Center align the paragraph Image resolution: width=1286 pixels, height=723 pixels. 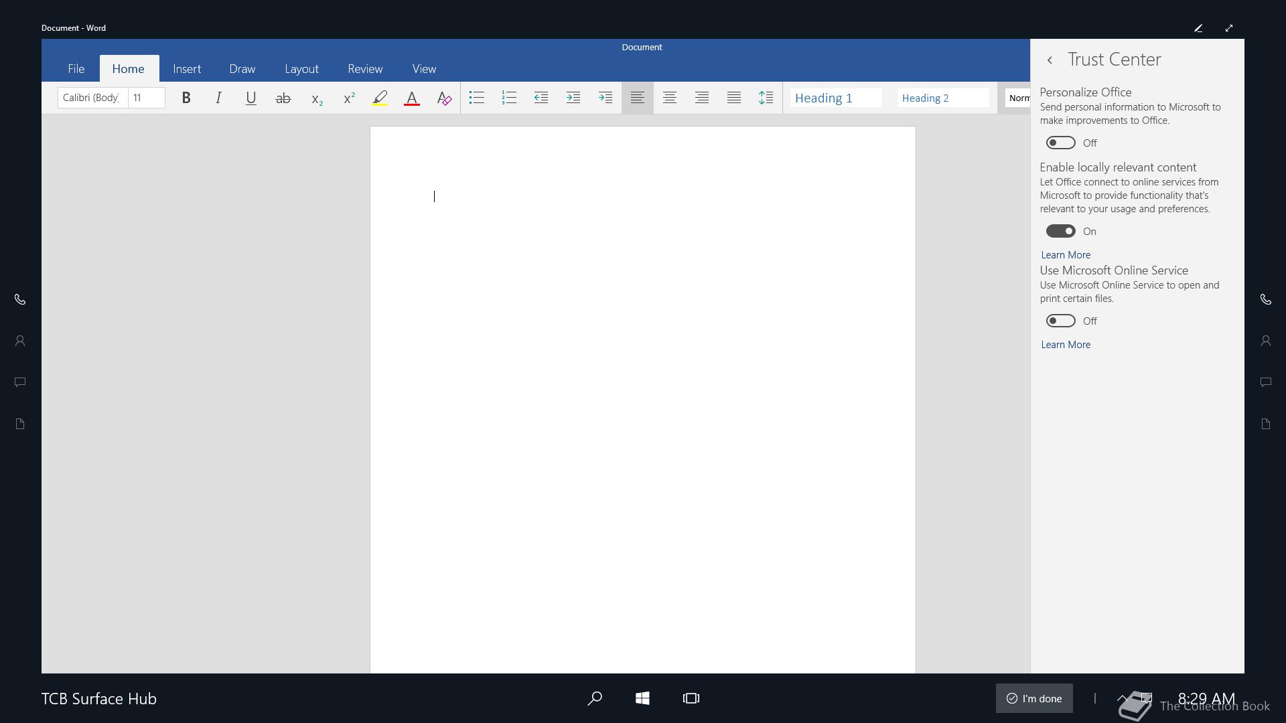pos(669,98)
